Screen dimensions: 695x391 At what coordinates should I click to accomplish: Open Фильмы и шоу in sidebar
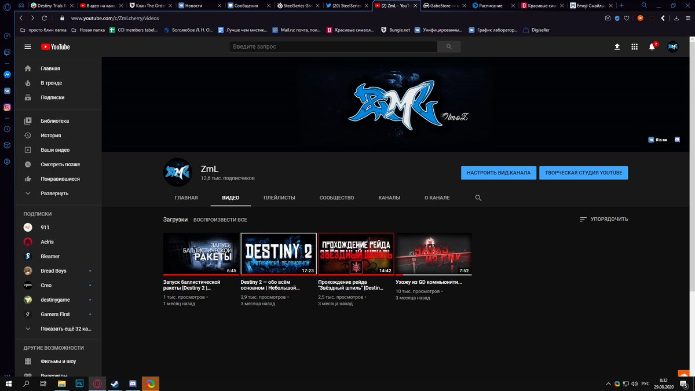pyautogui.click(x=58, y=361)
